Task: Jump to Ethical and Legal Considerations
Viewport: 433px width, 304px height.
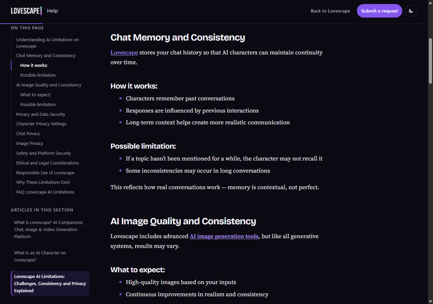Action: click(48, 163)
